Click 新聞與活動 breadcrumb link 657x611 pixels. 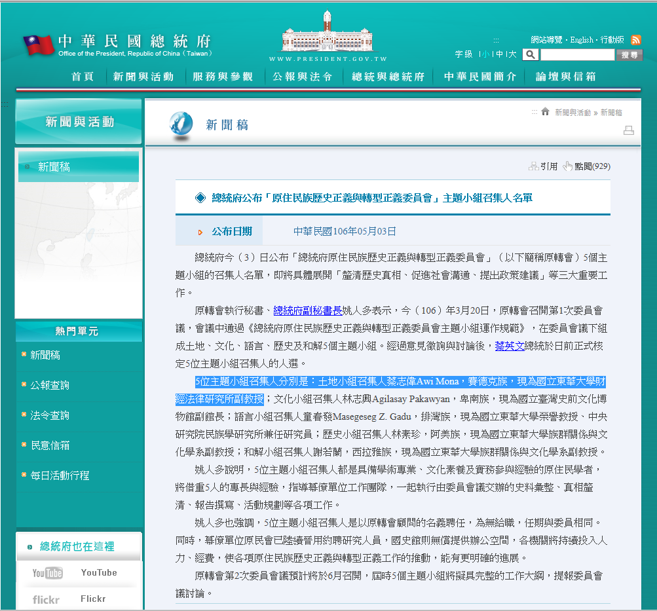click(x=573, y=112)
